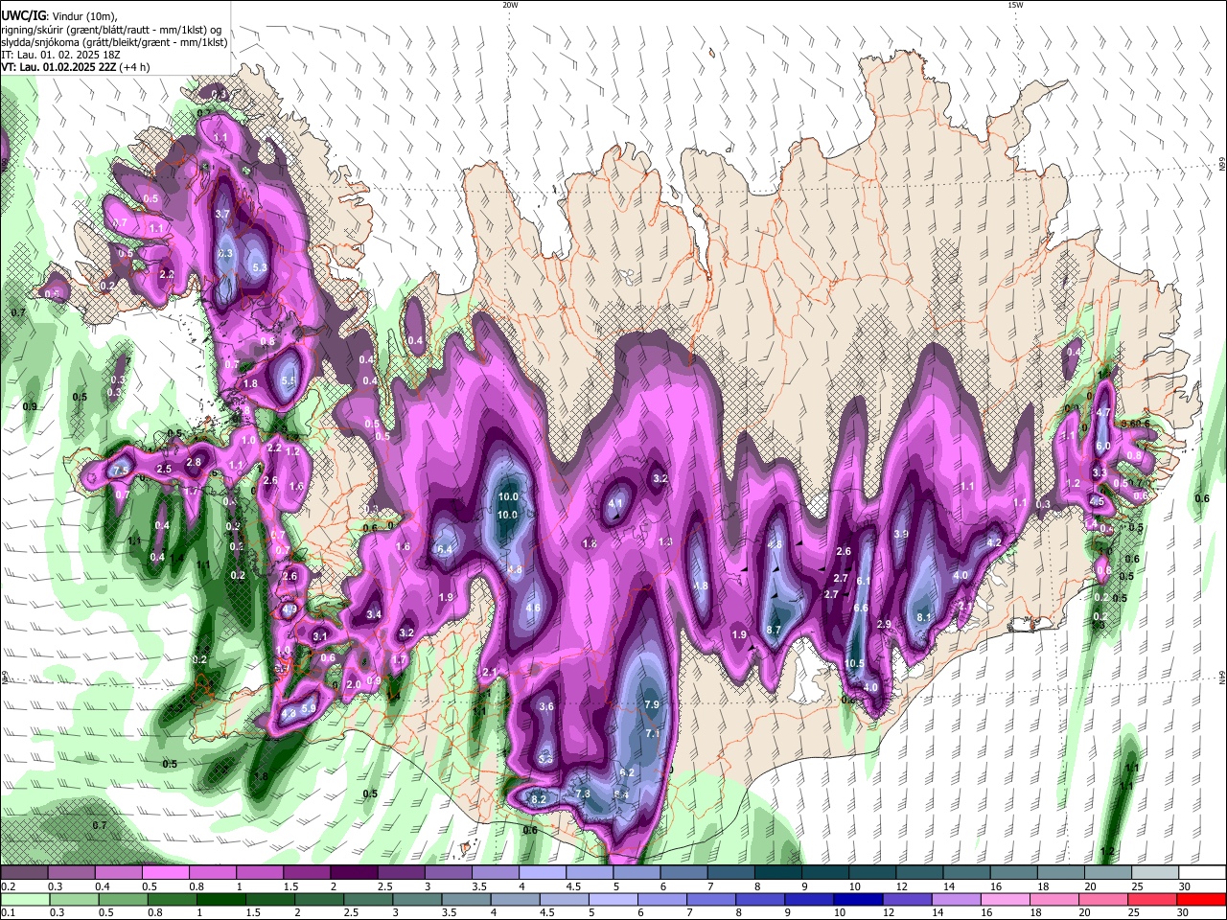Viewport: 1227px width, 920px height.
Task: Click the 10.5 precipitation value
Action: click(855, 664)
